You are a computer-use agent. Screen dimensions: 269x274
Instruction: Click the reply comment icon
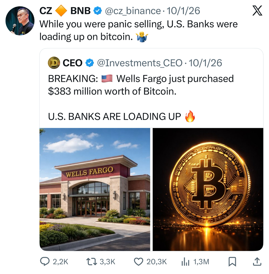click(x=45, y=262)
